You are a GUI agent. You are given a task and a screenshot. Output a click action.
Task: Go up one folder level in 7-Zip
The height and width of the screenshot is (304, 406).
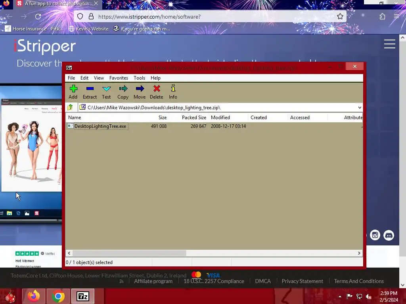pos(70,107)
